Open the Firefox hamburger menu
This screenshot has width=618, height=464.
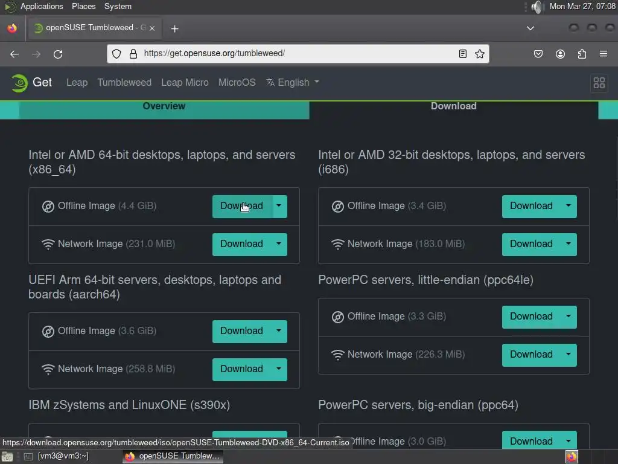point(604,54)
